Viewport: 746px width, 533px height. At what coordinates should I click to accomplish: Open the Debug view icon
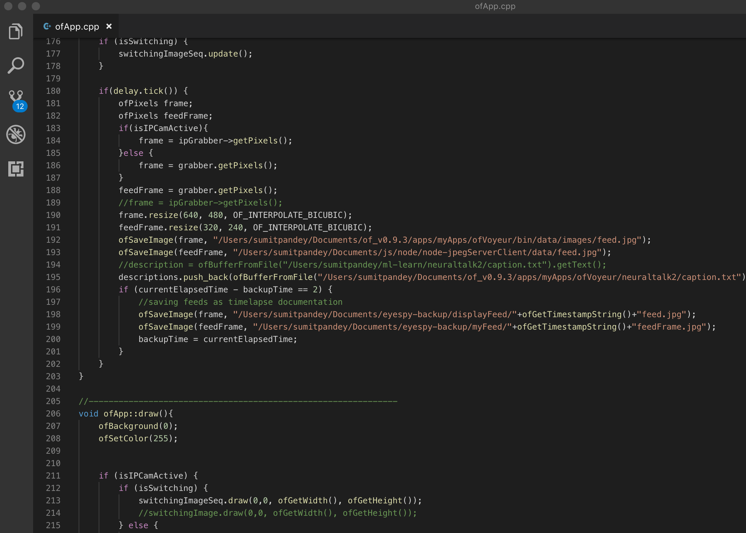tap(16, 134)
